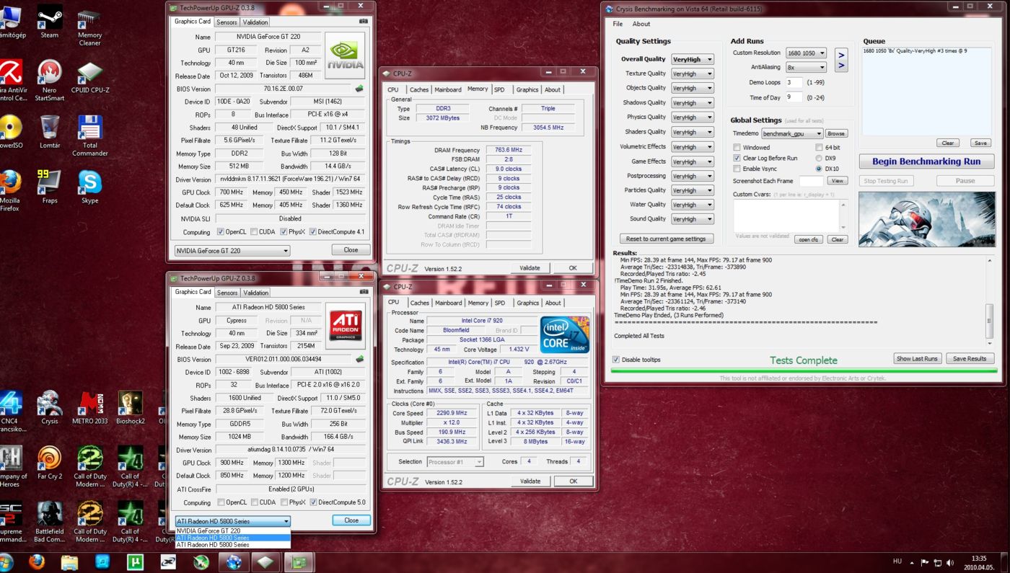Viewport: 1010px width, 573px height.
Task: Click the ATI Radeon logo in GPU-Z
Action: pos(346,325)
